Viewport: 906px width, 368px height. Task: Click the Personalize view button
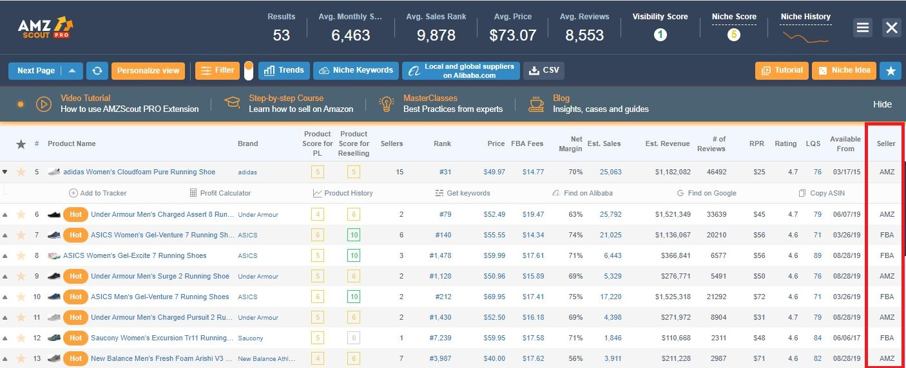pyautogui.click(x=148, y=71)
